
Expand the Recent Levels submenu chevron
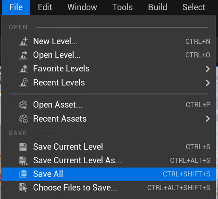[x=208, y=83]
